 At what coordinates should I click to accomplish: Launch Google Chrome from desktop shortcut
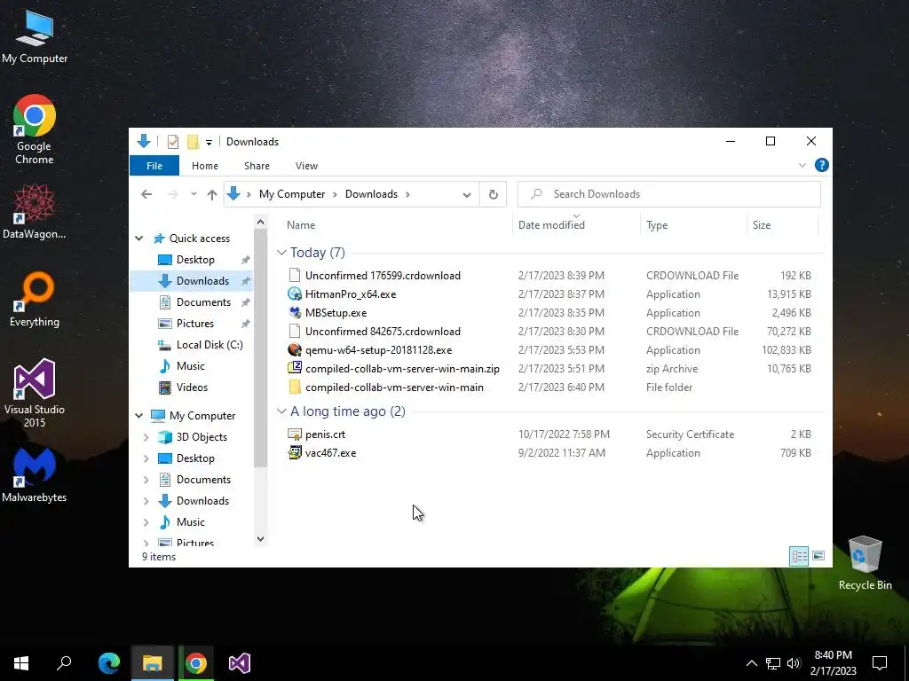click(x=35, y=129)
